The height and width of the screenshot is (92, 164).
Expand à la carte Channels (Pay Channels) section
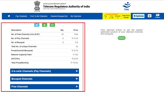point(45,71)
